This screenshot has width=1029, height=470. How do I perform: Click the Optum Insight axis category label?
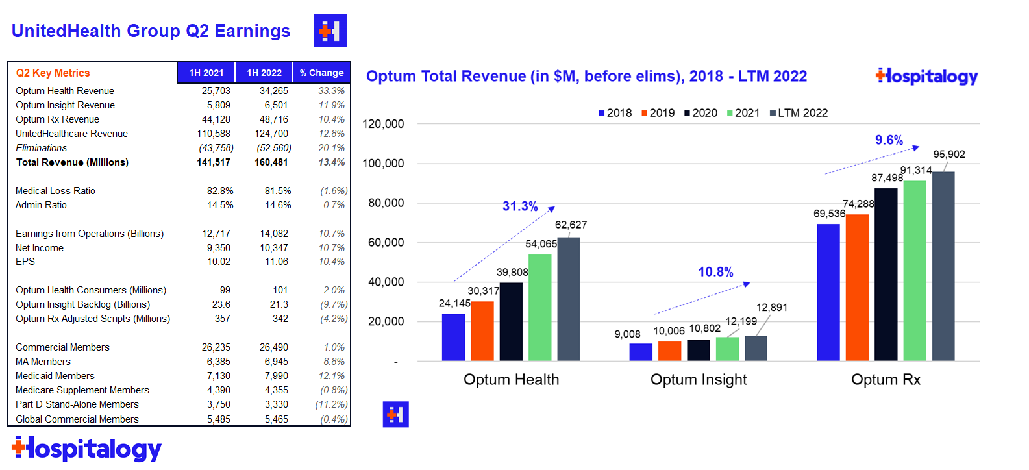pyautogui.click(x=699, y=380)
